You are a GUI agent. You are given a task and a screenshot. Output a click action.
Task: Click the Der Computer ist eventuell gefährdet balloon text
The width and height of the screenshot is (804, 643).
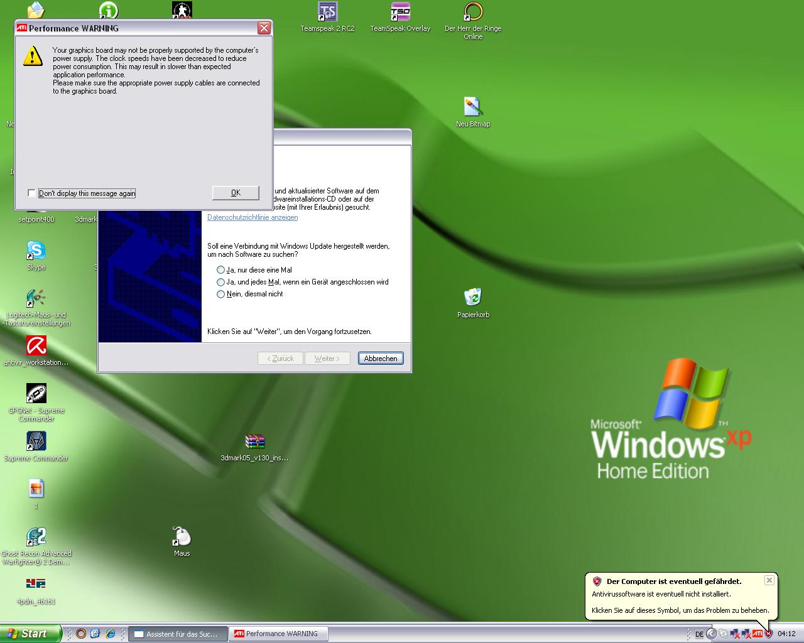674,581
